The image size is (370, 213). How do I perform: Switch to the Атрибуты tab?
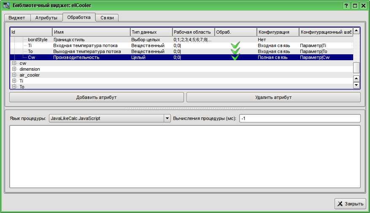click(x=46, y=18)
